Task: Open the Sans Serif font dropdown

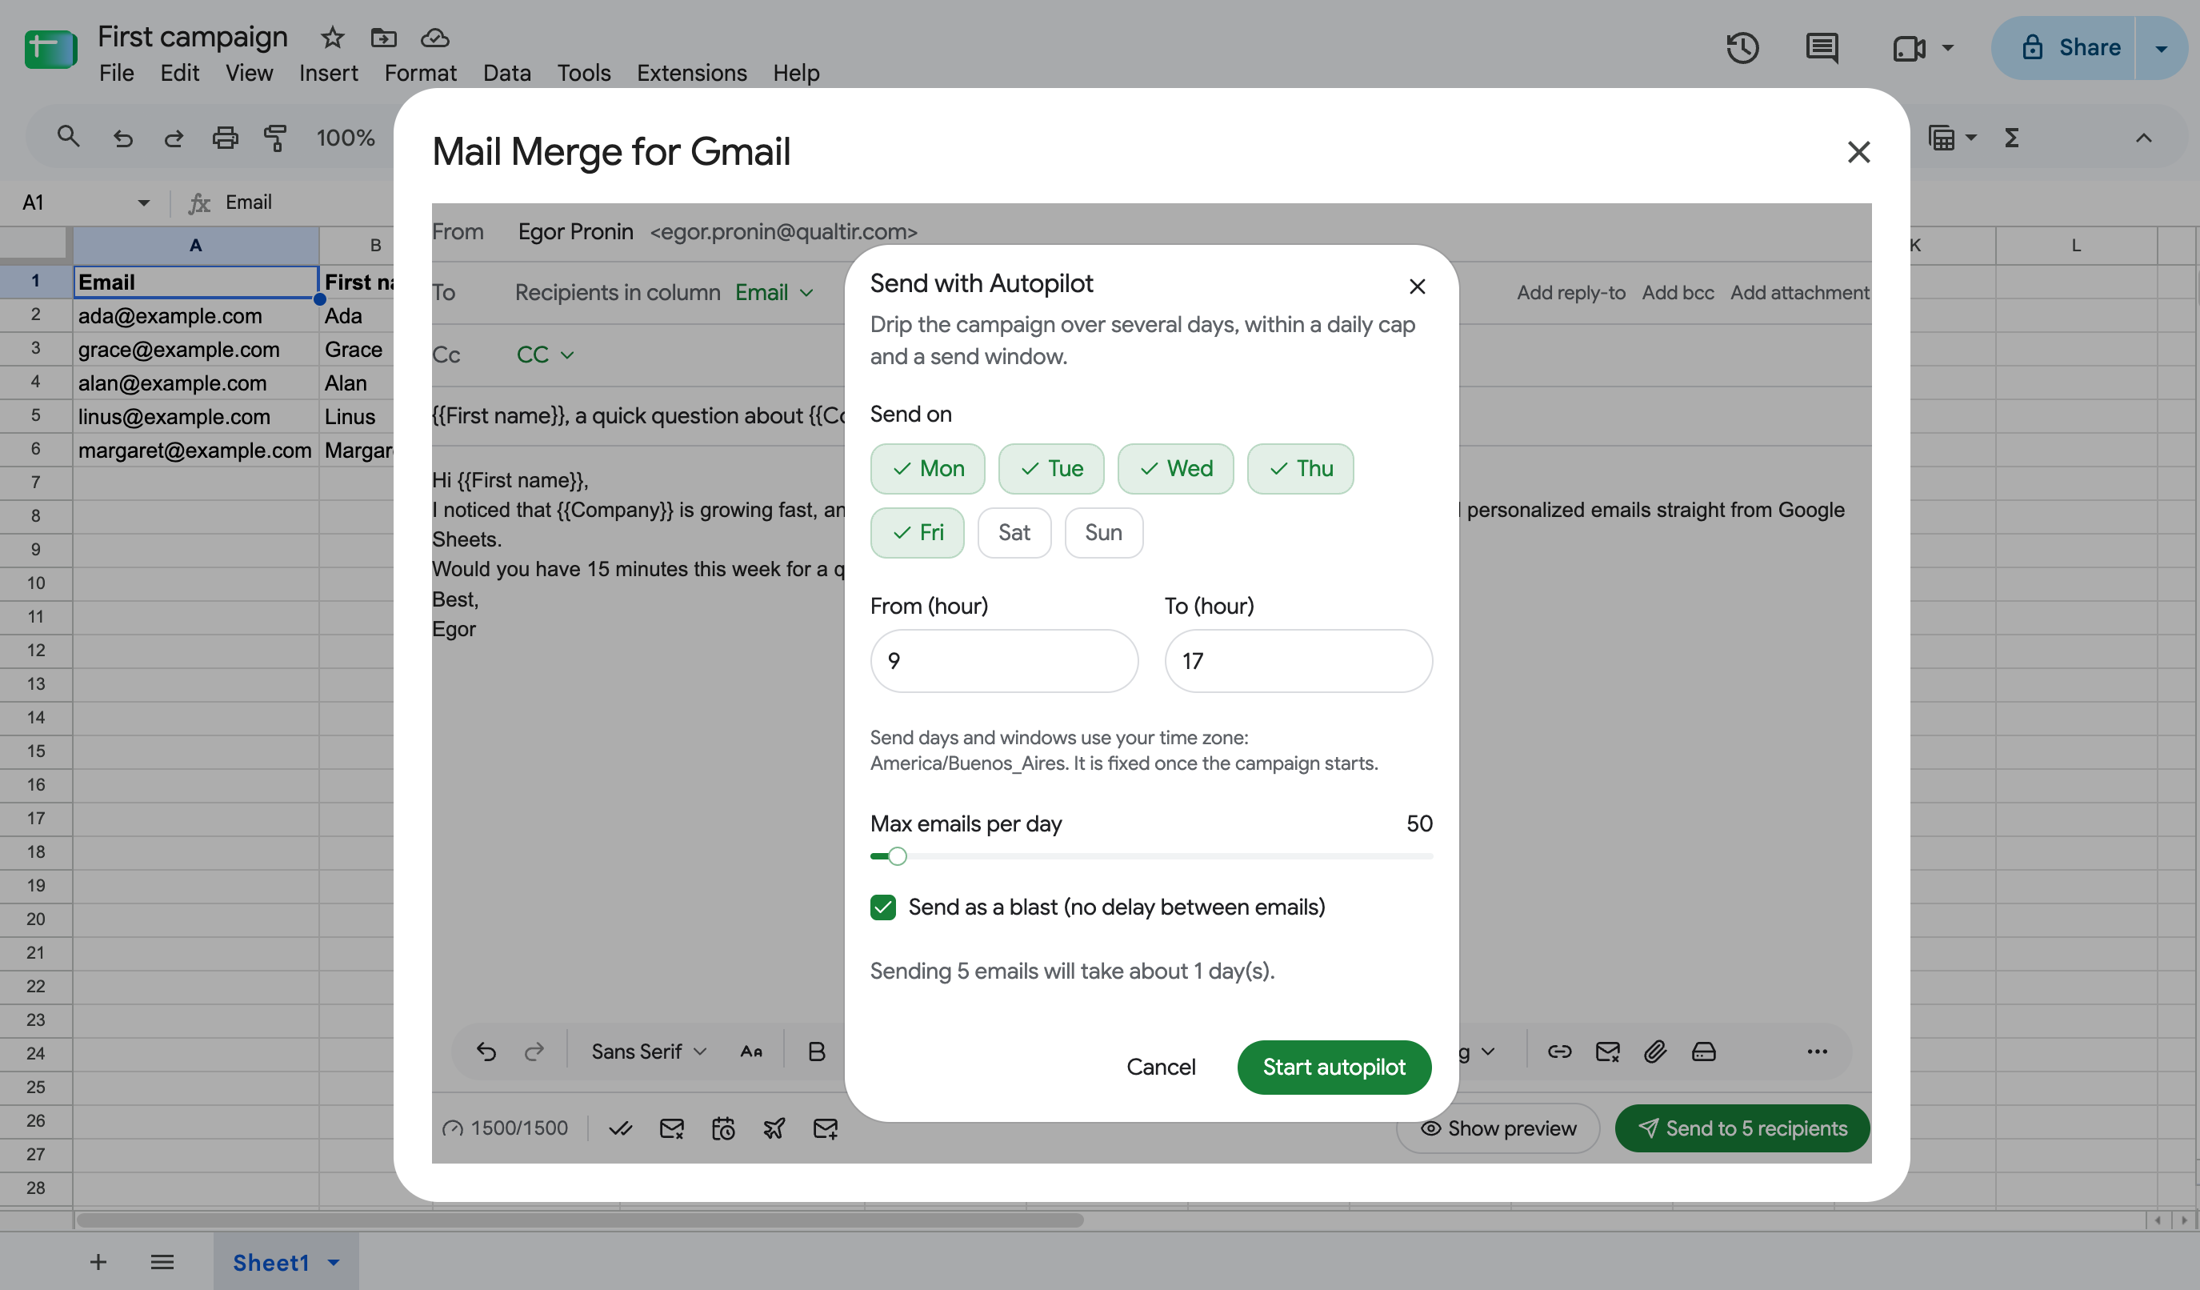Action: pyautogui.click(x=649, y=1052)
